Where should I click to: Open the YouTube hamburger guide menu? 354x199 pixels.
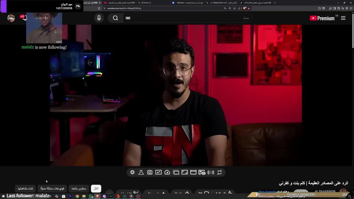pyautogui.click(x=343, y=18)
